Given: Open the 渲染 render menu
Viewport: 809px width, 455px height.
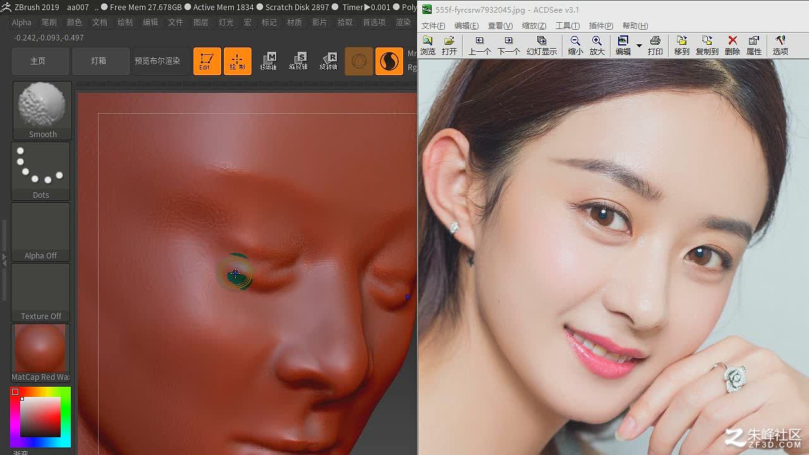Looking at the screenshot, I should [x=403, y=22].
